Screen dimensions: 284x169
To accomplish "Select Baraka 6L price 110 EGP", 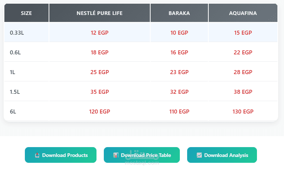I will click(x=179, y=111).
